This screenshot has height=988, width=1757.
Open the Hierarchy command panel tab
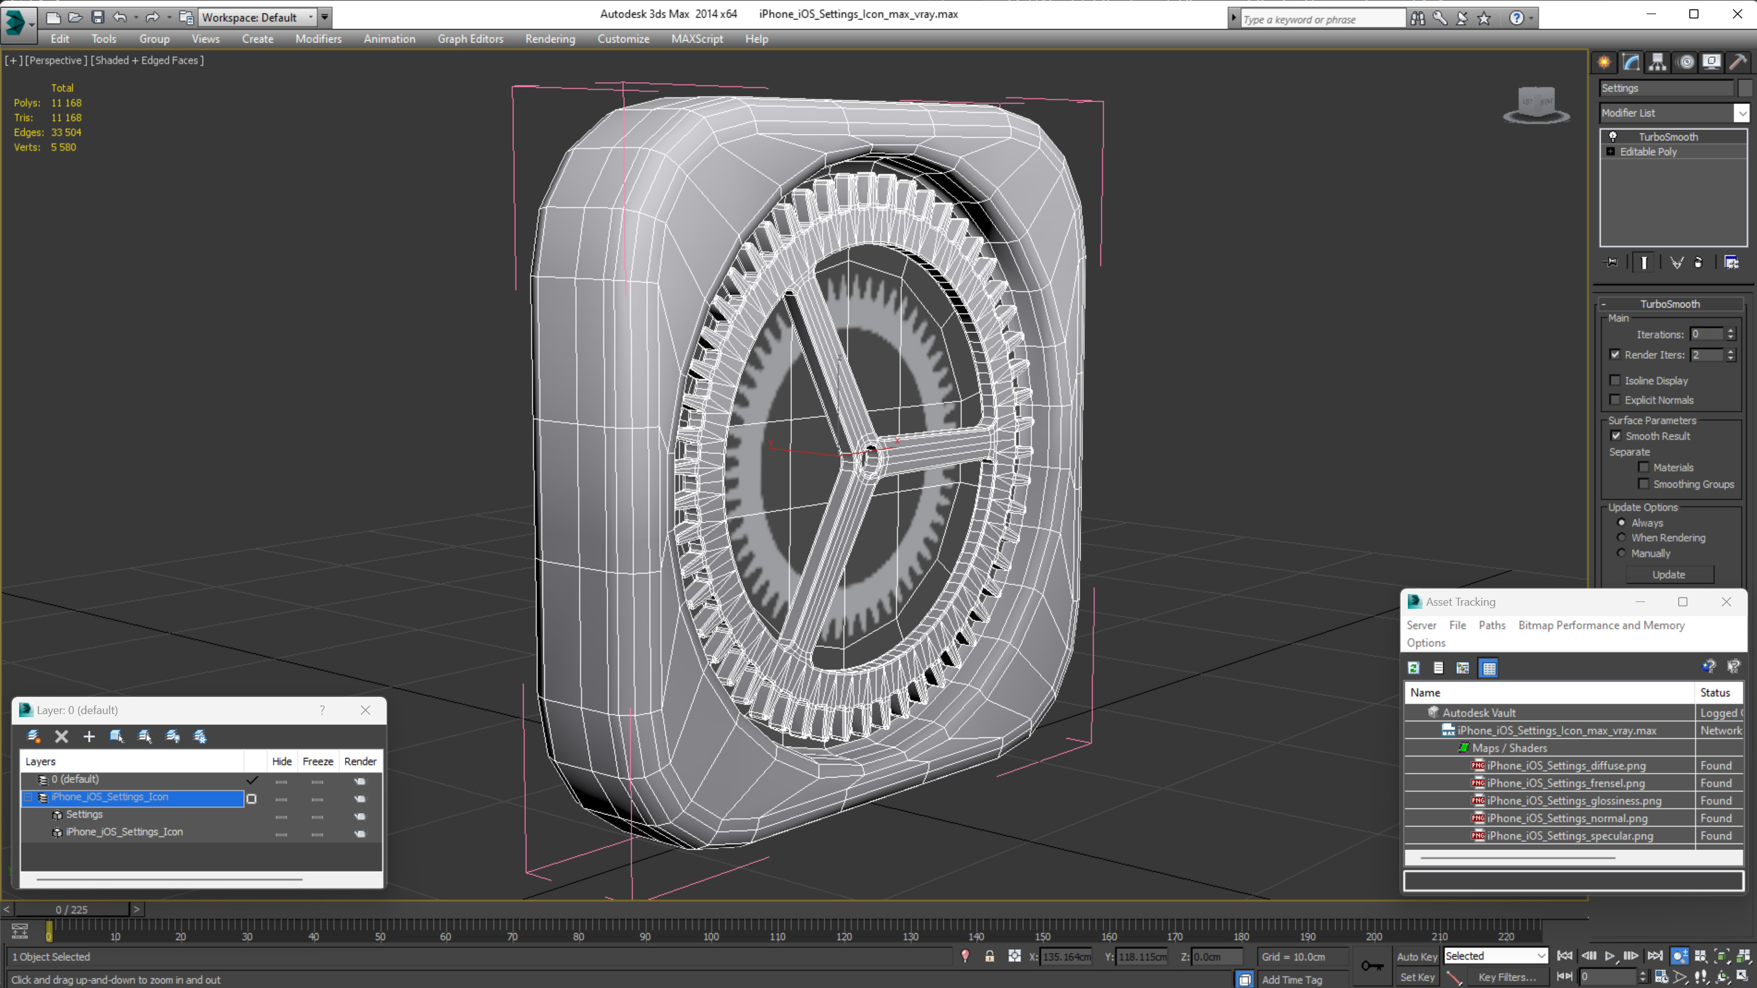(1657, 62)
